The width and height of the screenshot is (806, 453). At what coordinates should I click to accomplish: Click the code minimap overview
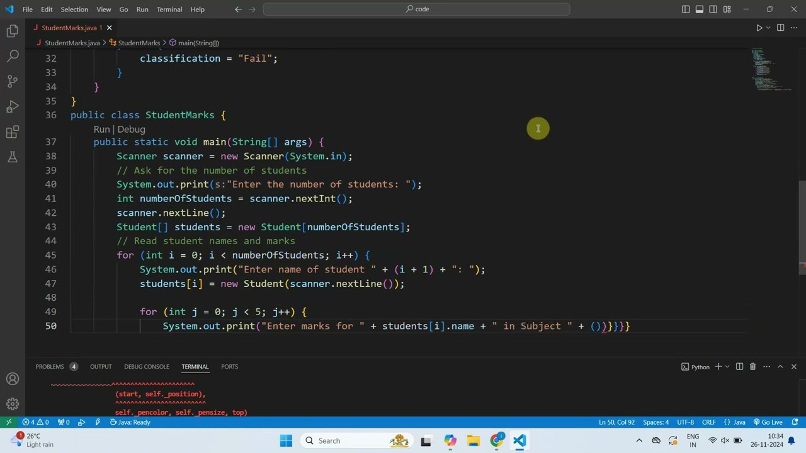772,69
